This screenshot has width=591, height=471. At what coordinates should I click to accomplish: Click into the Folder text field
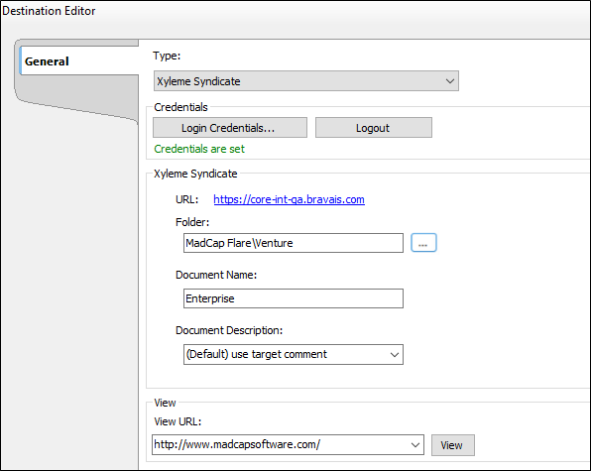[x=294, y=243]
